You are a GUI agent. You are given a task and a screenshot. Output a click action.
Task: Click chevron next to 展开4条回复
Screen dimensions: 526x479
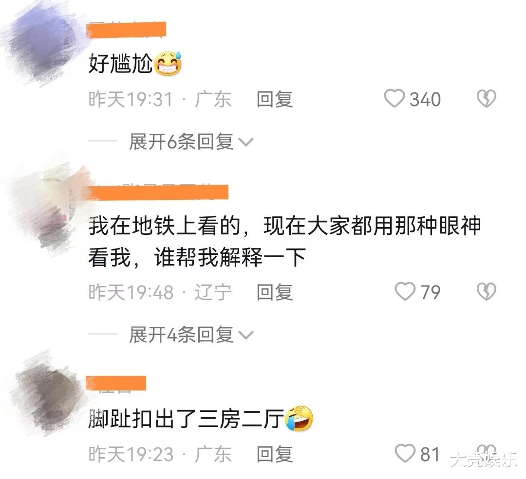tap(246, 335)
